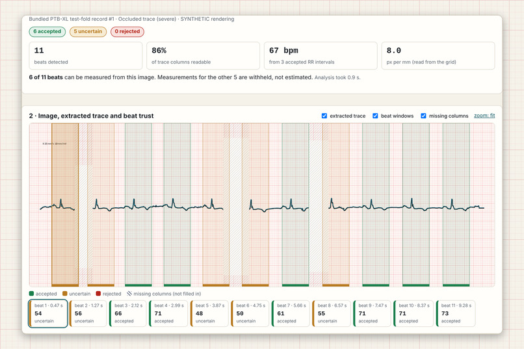Open the zoom: fit link

[x=484, y=116]
